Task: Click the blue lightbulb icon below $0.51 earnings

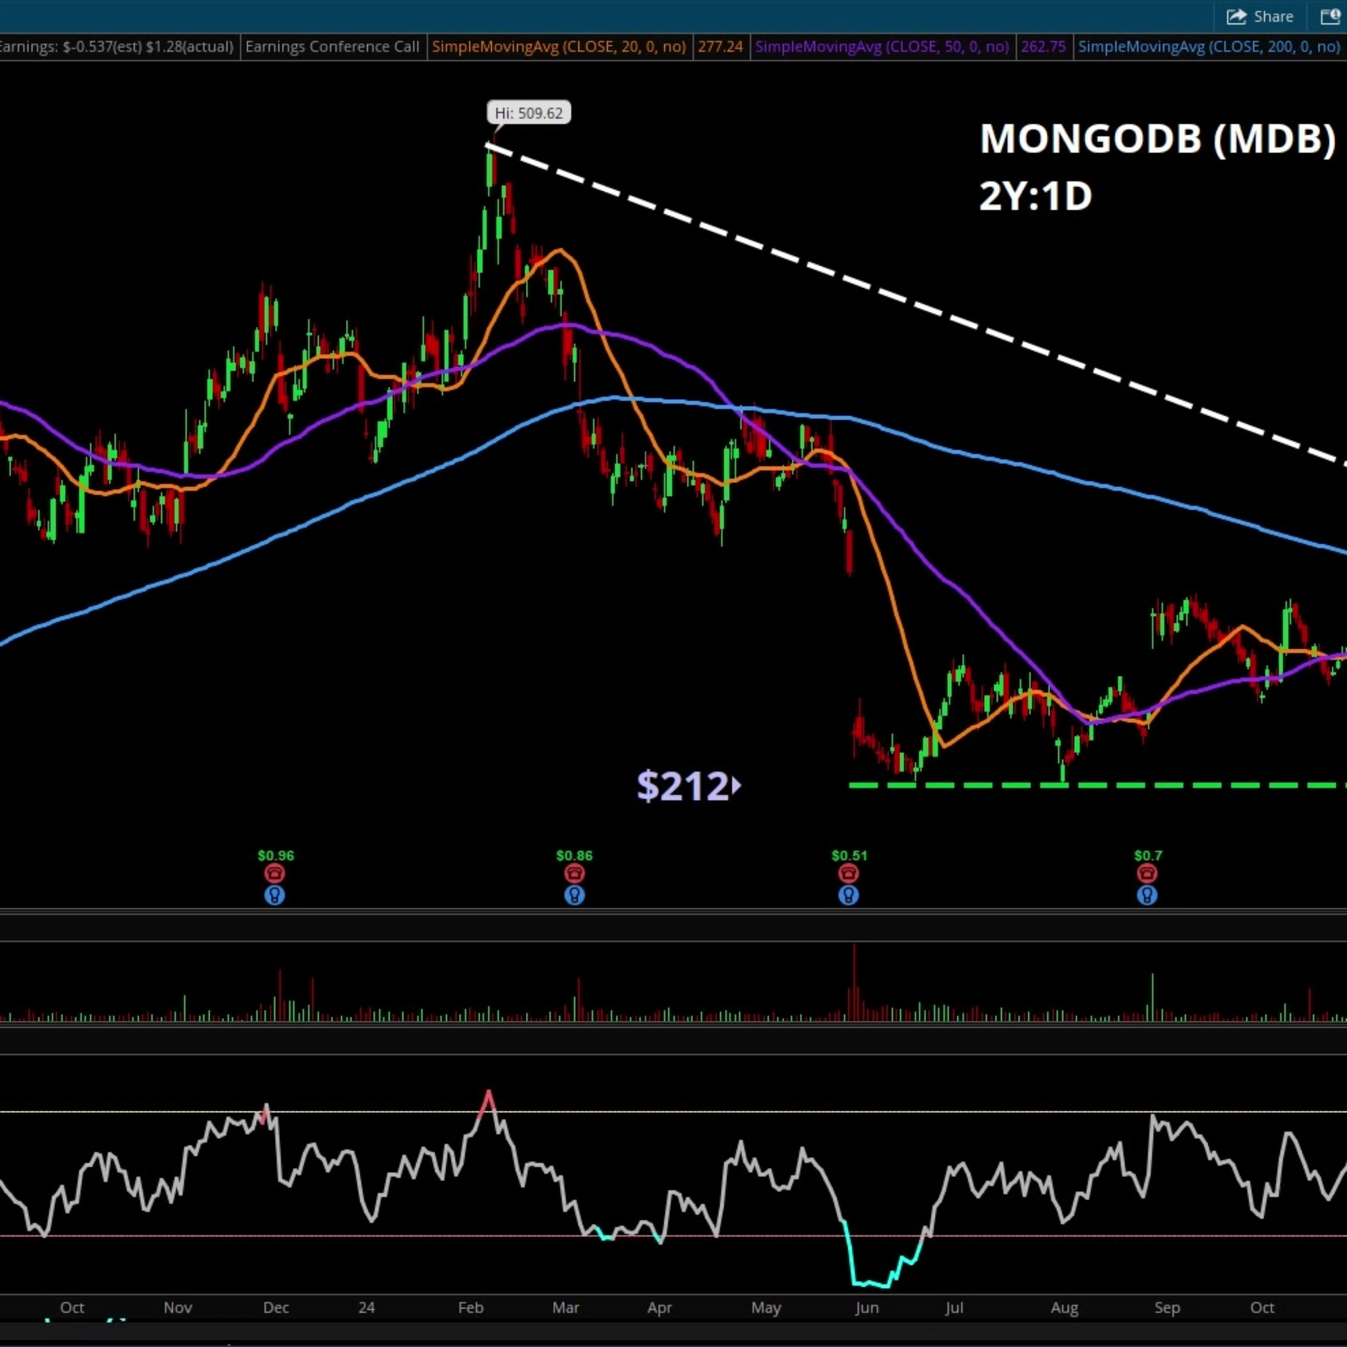Action: 849,895
